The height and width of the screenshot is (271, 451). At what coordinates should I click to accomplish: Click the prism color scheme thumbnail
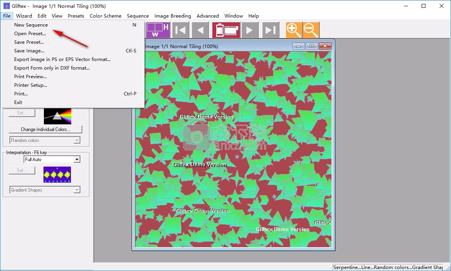tap(58, 116)
